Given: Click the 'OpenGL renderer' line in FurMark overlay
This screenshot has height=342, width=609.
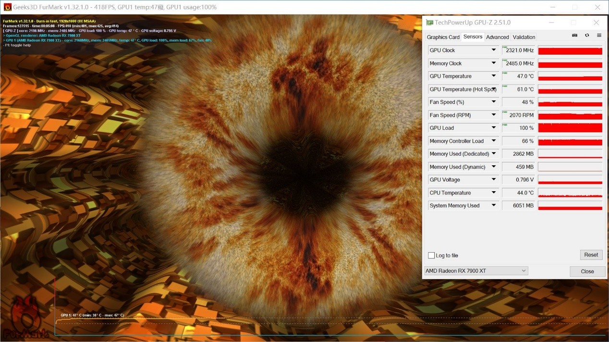Looking at the screenshot, I should [42, 36].
